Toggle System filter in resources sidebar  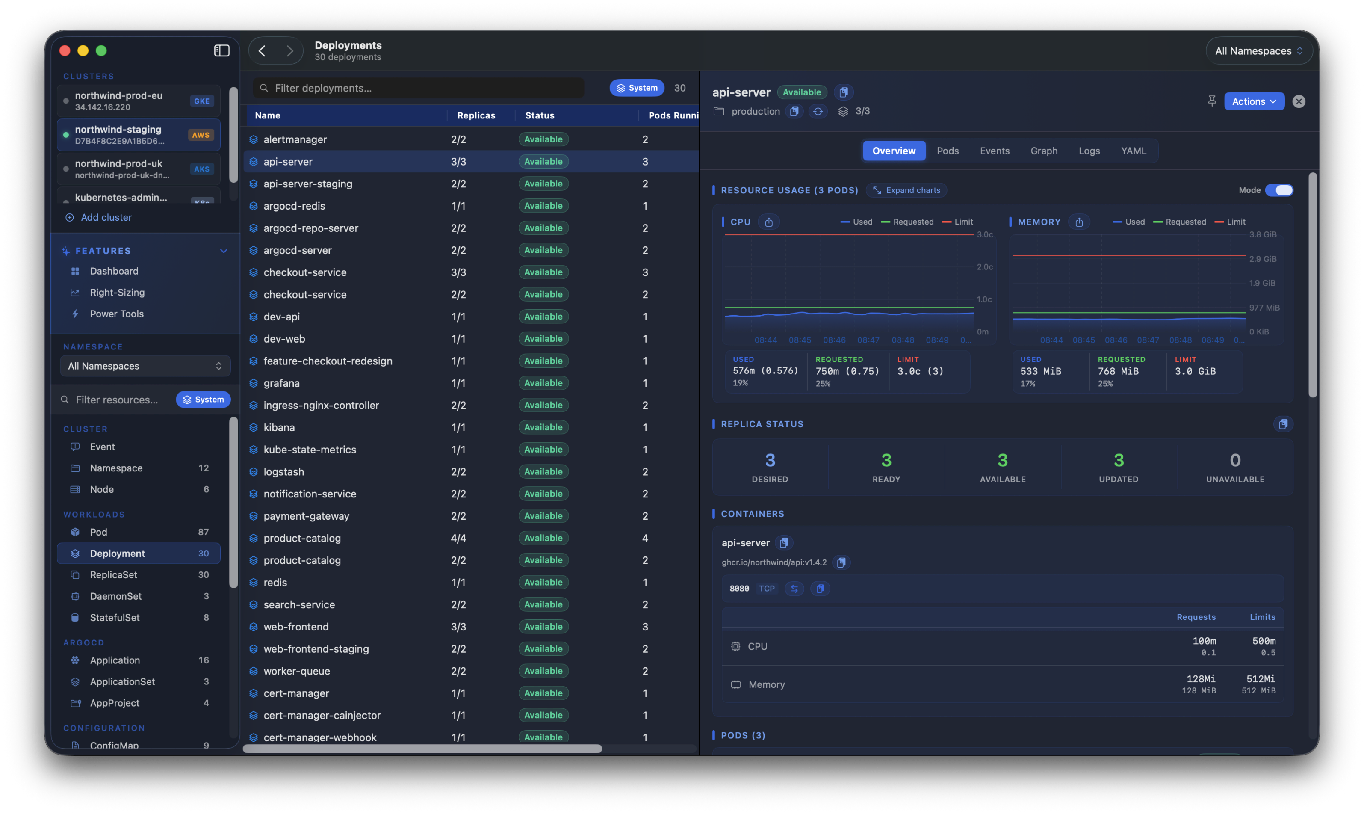(203, 400)
